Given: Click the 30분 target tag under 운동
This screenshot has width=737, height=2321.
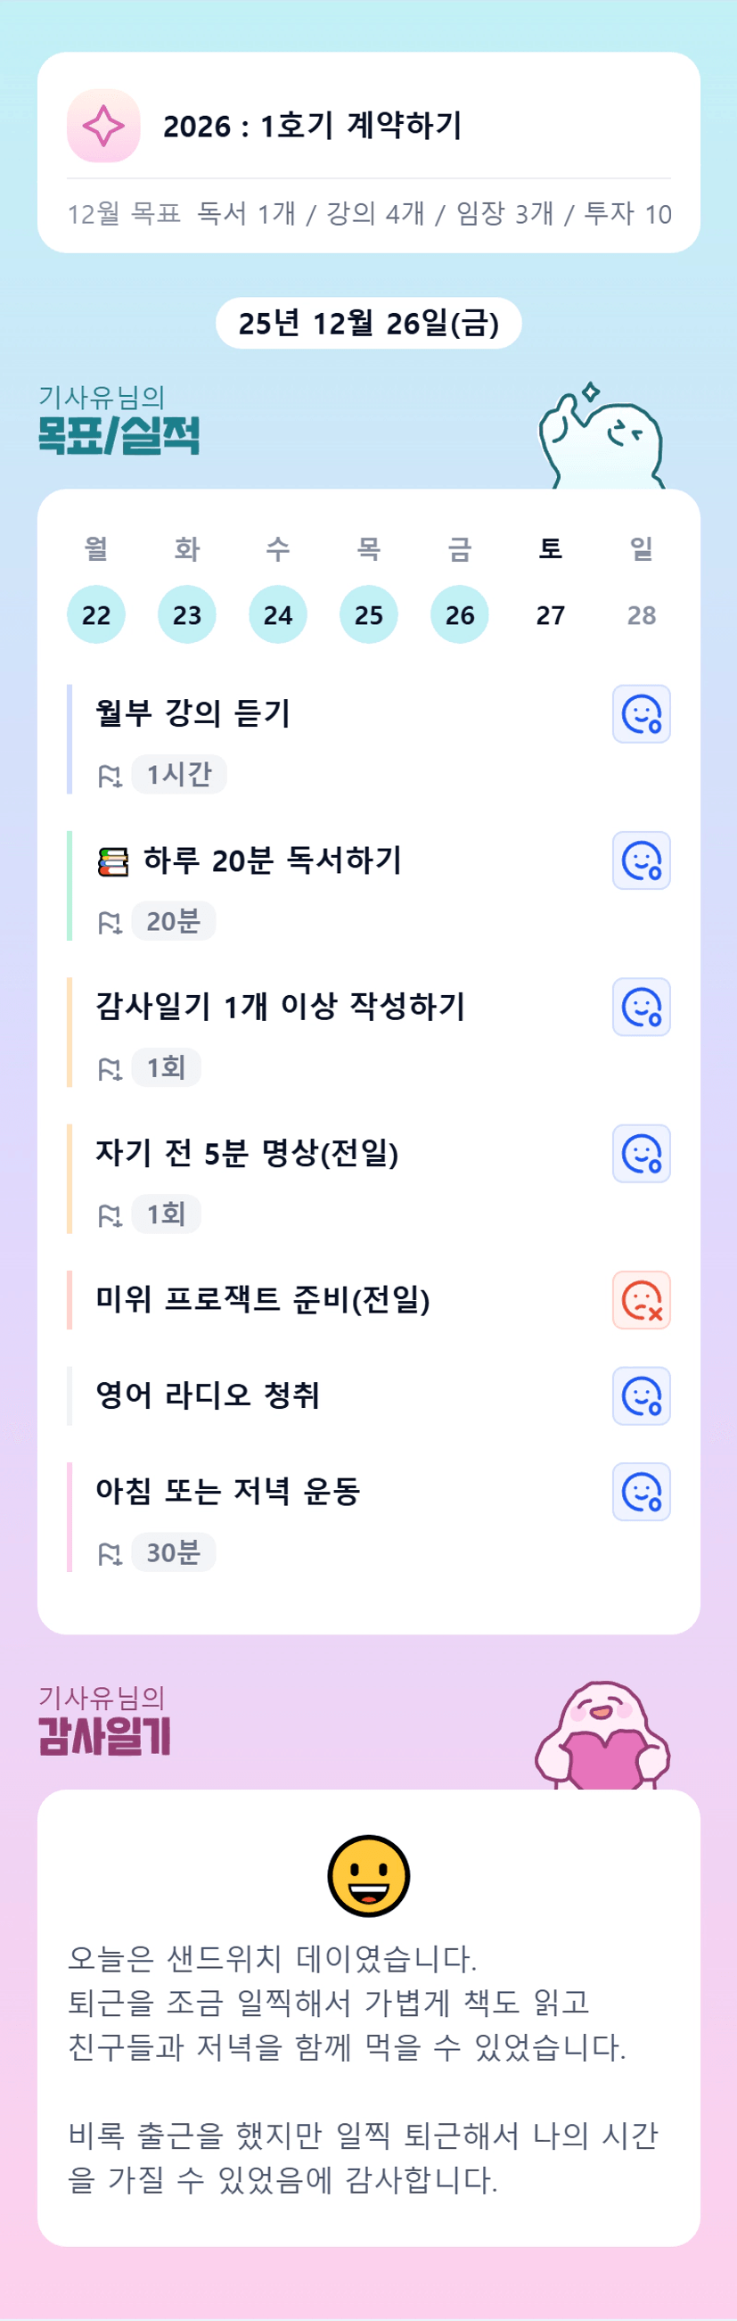Looking at the screenshot, I should (173, 1552).
